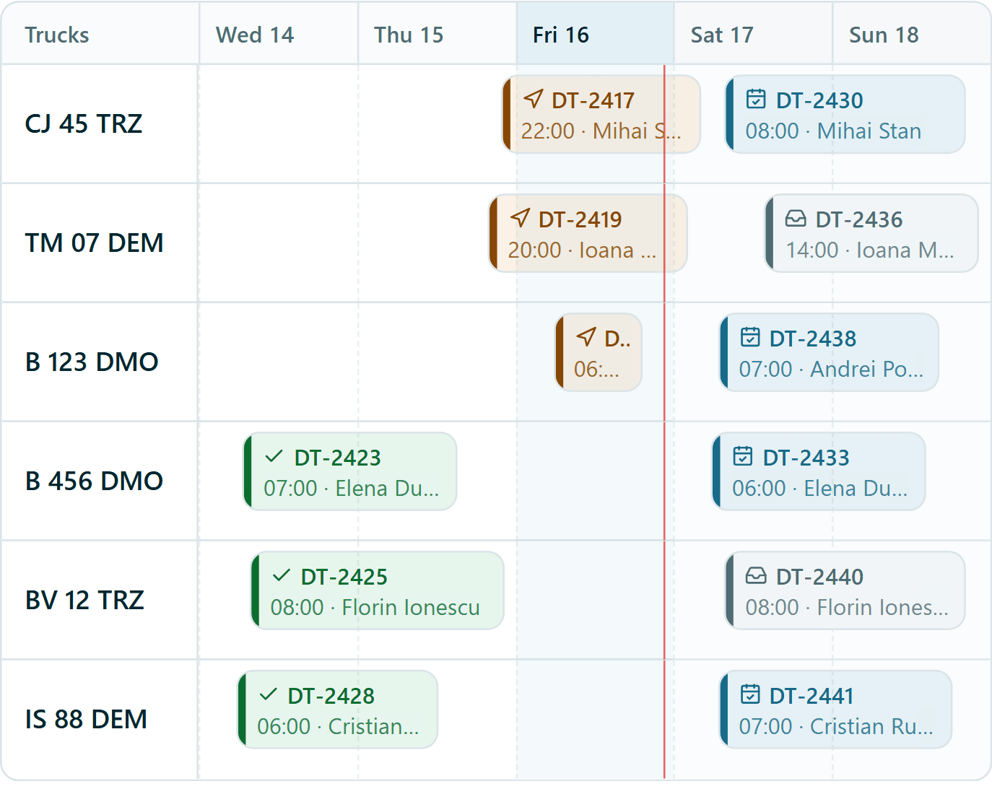Select truck TM 07 DEM
This screenshot has height=794, width=992.
(95, 243)
